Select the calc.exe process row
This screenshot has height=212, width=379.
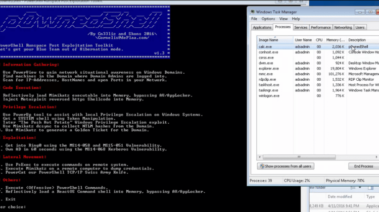tap(318, 46)
